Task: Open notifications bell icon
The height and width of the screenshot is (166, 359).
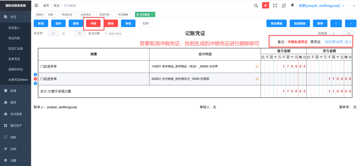Action: click(292, 5)
